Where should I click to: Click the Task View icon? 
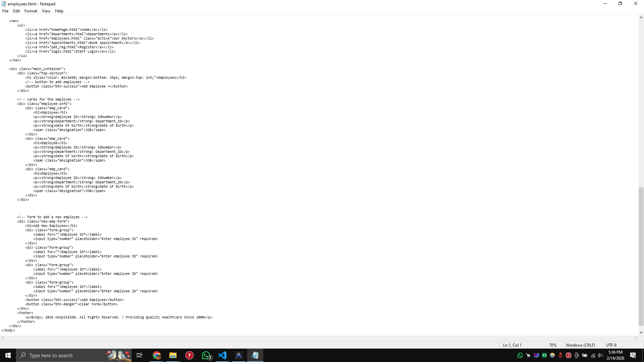pos(140,355)
